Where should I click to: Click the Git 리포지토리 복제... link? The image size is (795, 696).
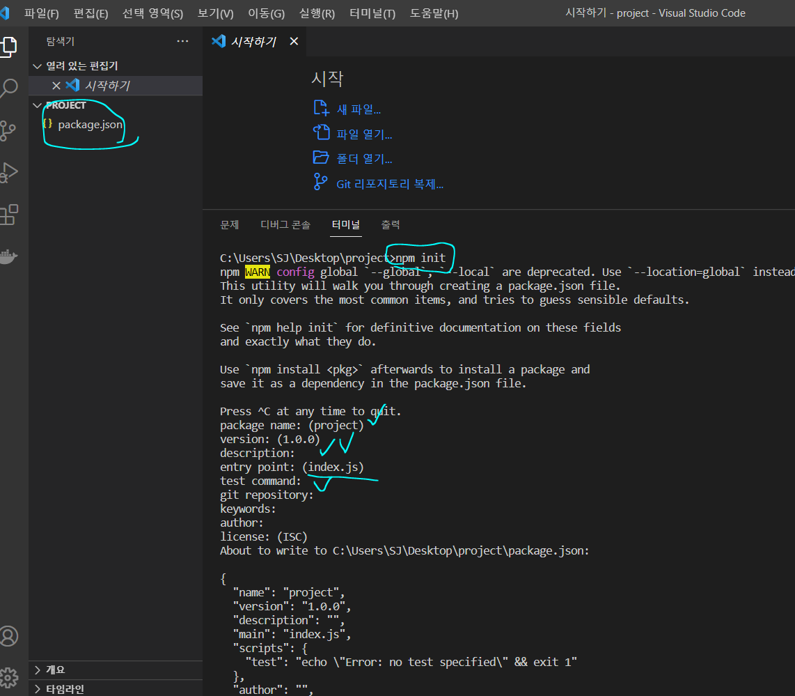390,184
